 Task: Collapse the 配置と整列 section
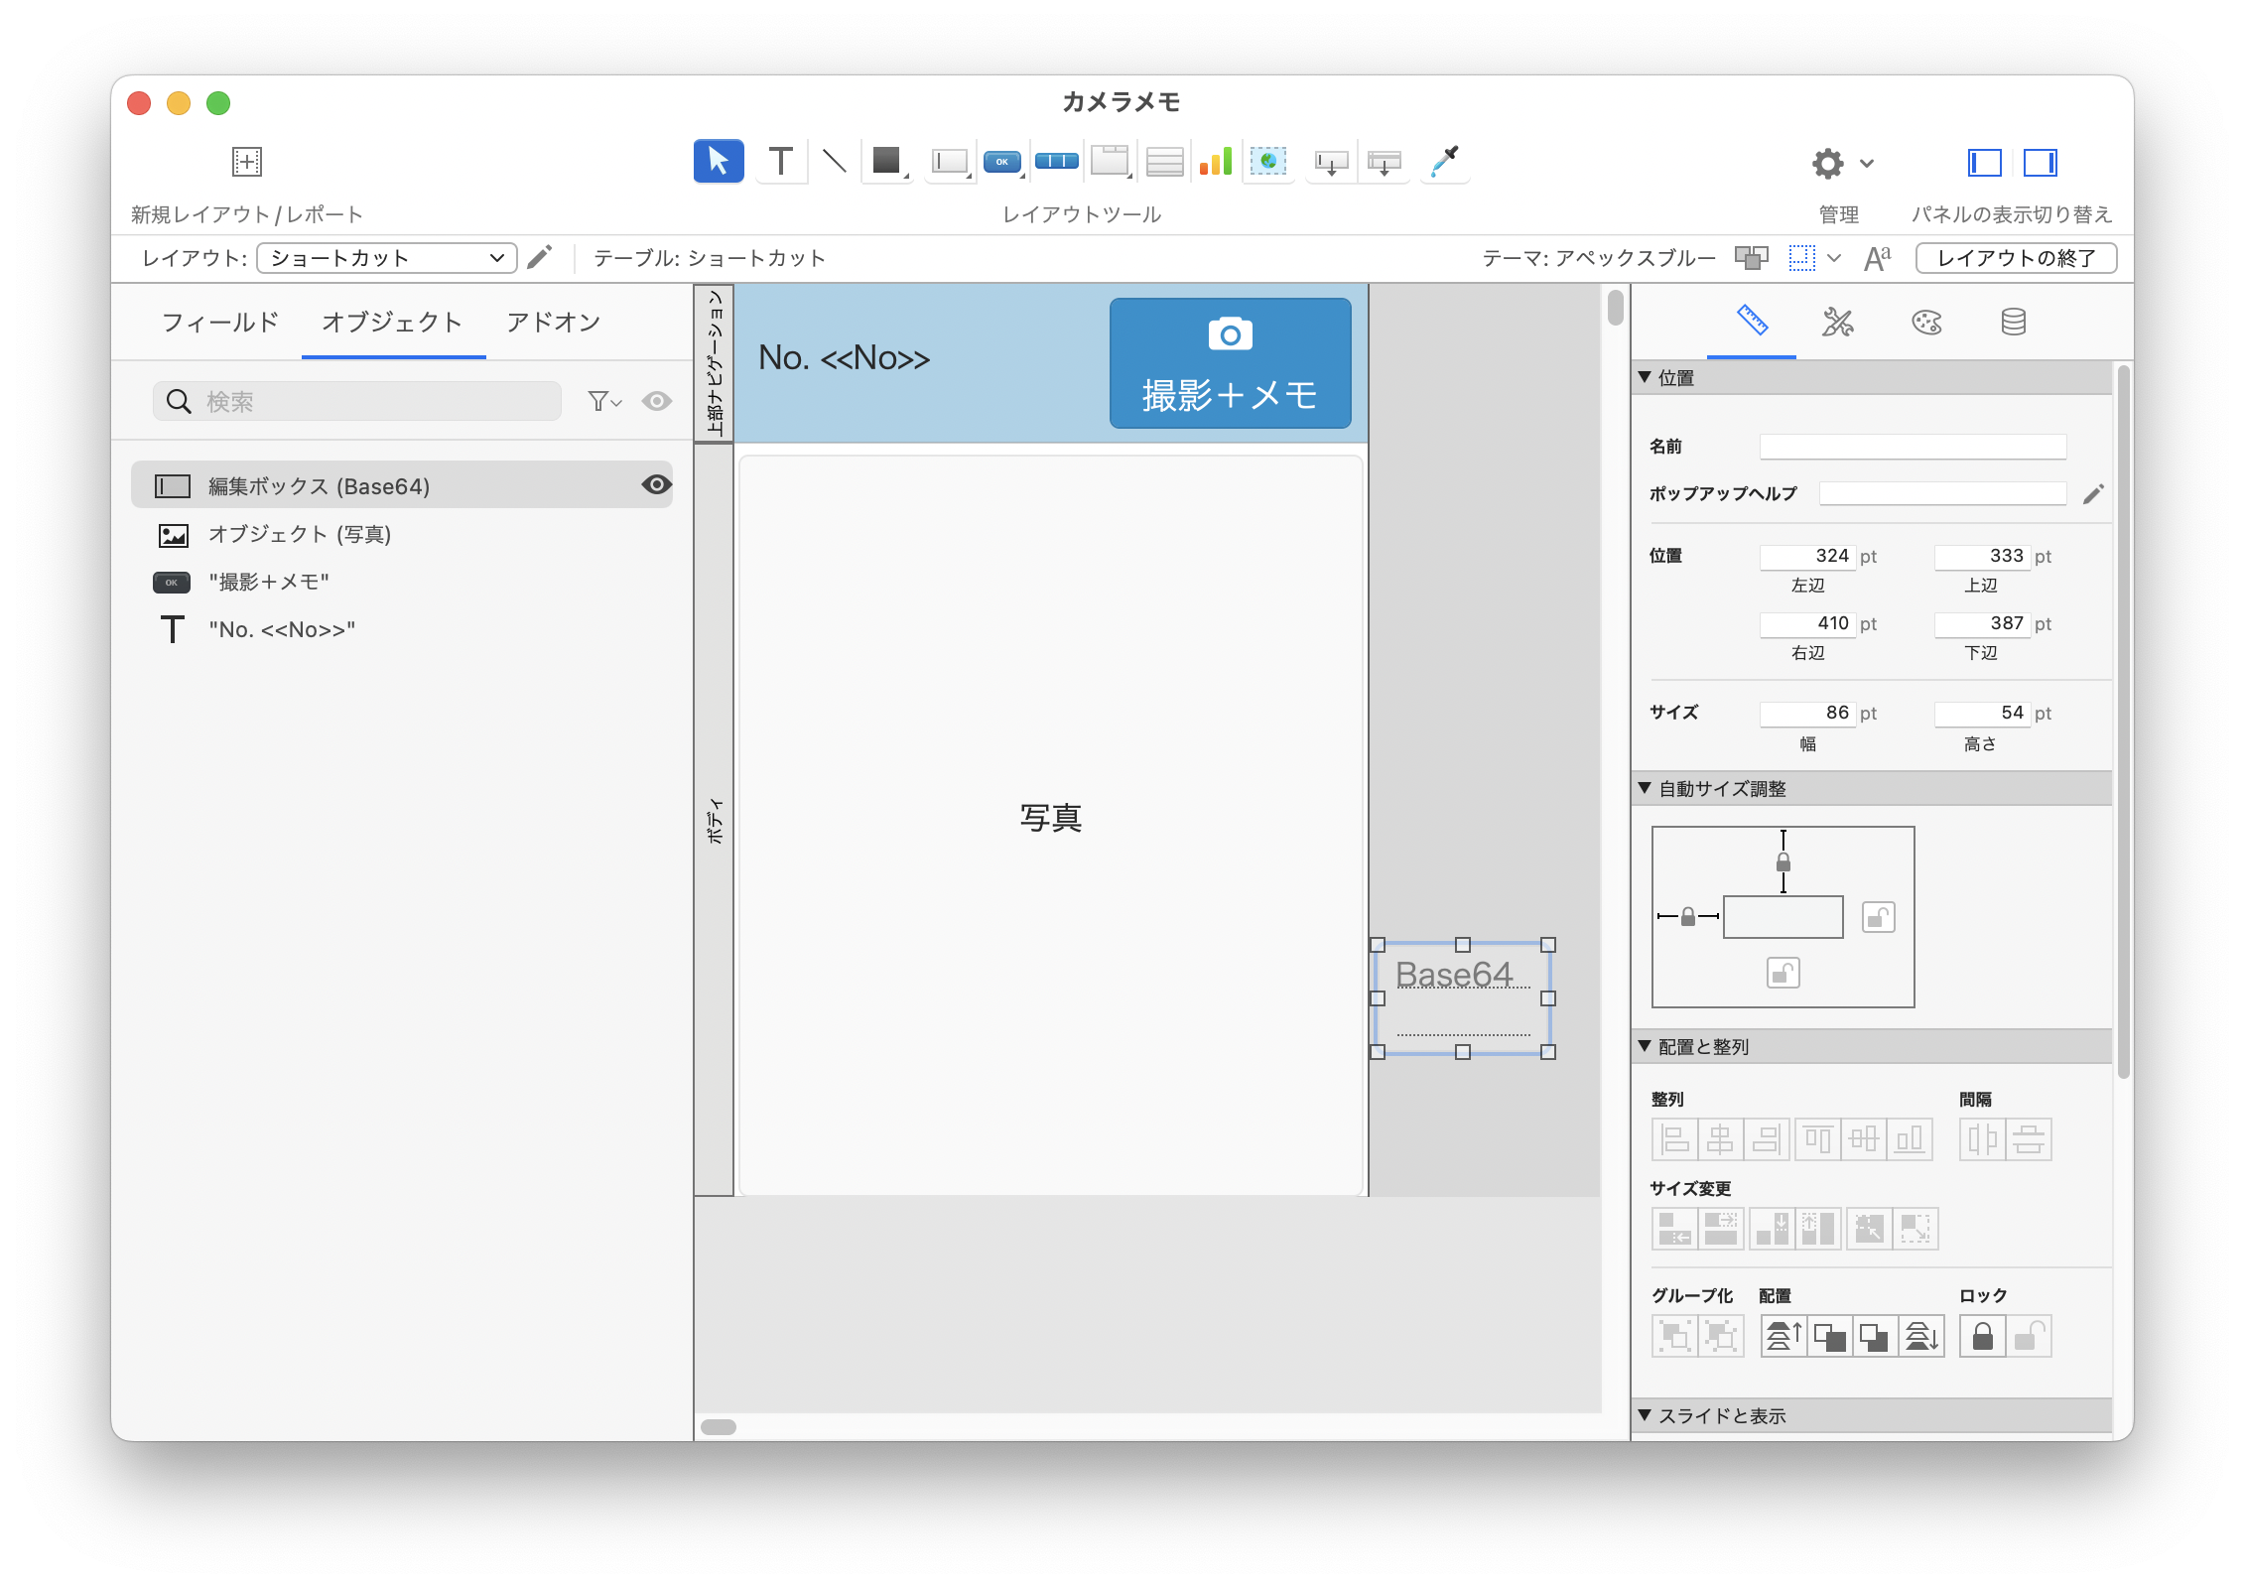point(1646,1046)
